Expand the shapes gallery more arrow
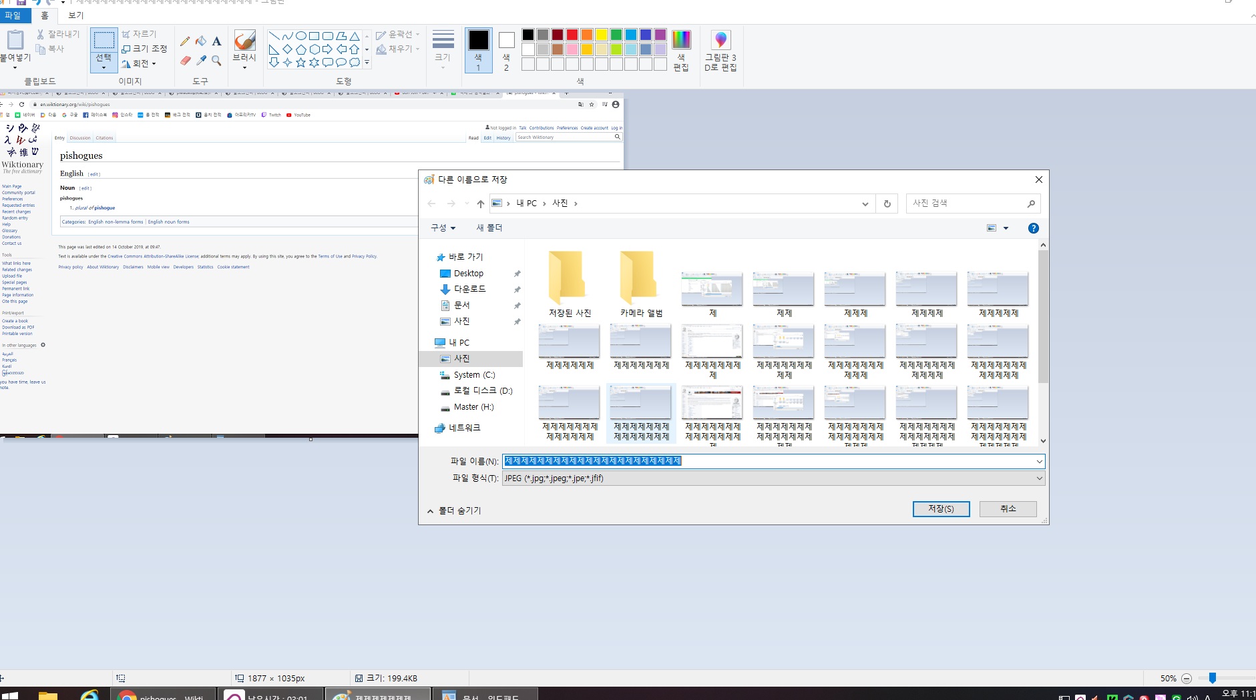1256x700 pixels. point(367,62)
